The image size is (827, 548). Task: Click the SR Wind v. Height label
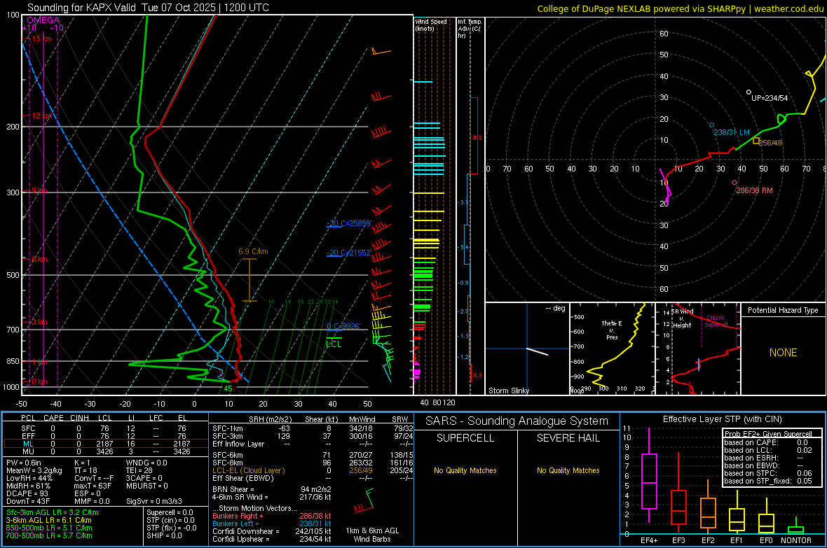point(683,318)
